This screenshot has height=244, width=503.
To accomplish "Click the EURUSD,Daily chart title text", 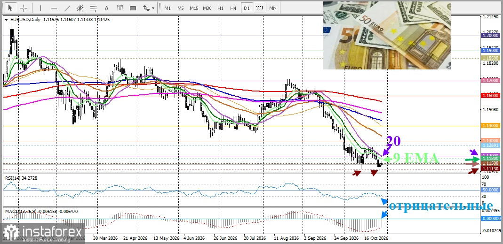I will pyautogui.click(x=25, y=20).
